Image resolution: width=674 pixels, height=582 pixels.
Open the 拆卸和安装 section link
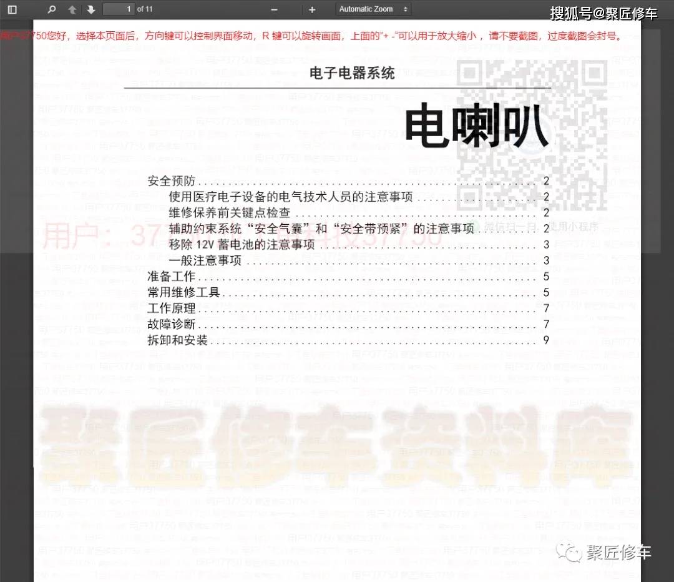click(x=177, y=340)
